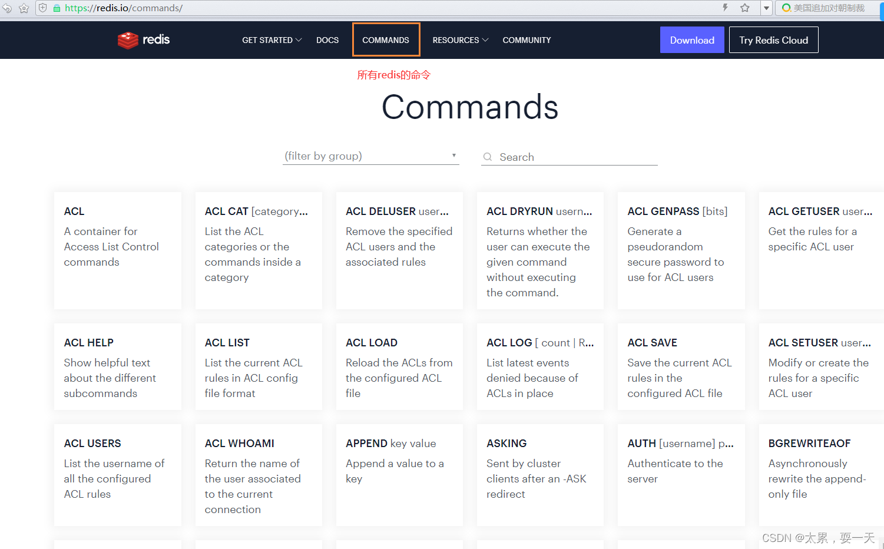Click the shield security icon in address bar
This screenshot has width=884, height=549.
[43, 8]
